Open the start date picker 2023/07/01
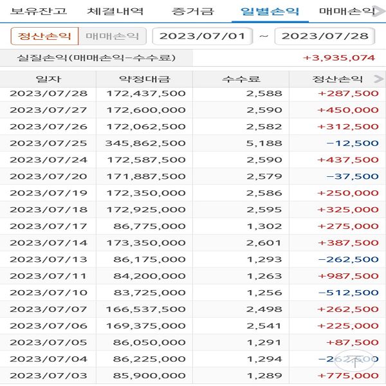 202,36
